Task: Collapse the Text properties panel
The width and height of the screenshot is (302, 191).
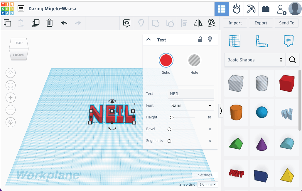Action: point(149,40)
